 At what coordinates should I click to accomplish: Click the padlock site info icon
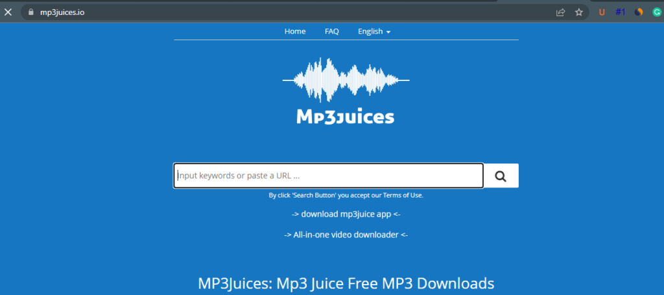coord(30,12)
